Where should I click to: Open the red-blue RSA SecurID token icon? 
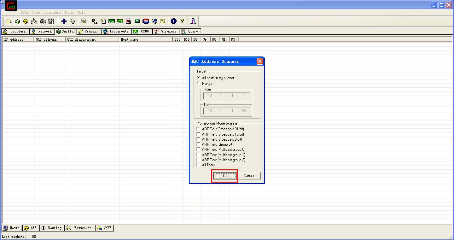tap(146, 21)
